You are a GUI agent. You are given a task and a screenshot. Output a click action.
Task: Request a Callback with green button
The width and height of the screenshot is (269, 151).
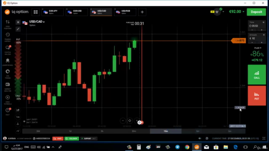[72, 138]
